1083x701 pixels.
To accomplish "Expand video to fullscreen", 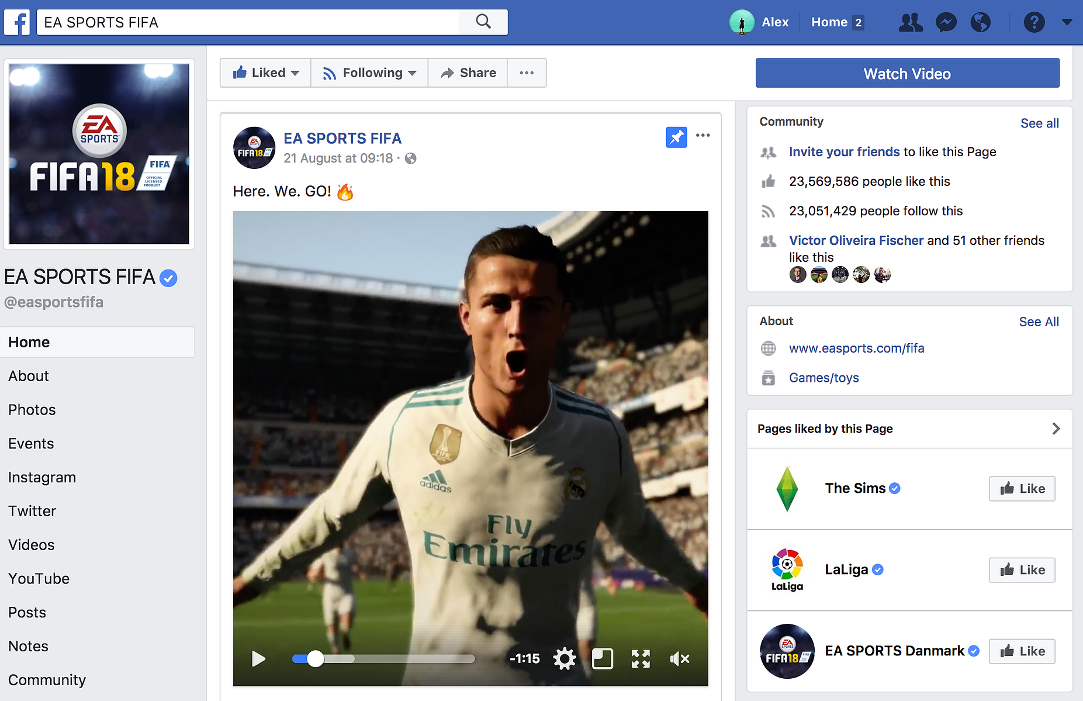I will pos(641,659).
